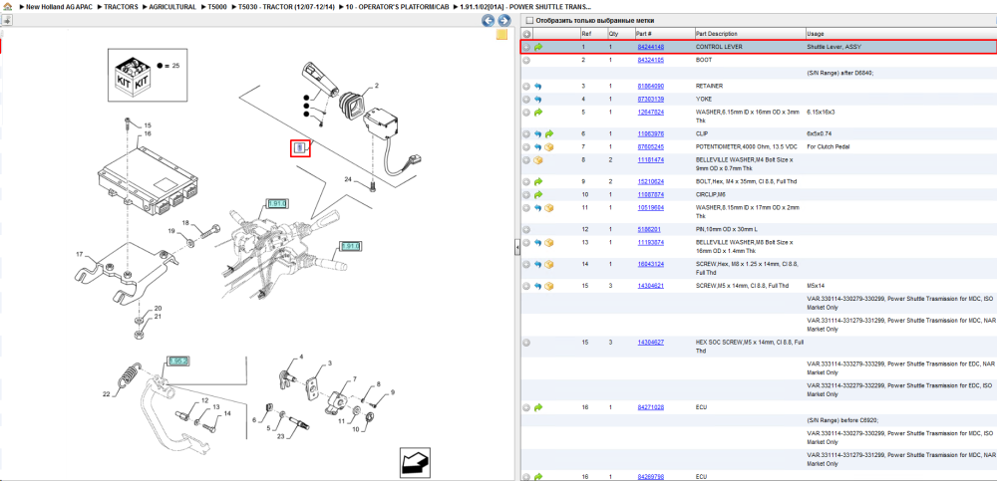Expand the ECU 84271028 row plus

[527, 407]
